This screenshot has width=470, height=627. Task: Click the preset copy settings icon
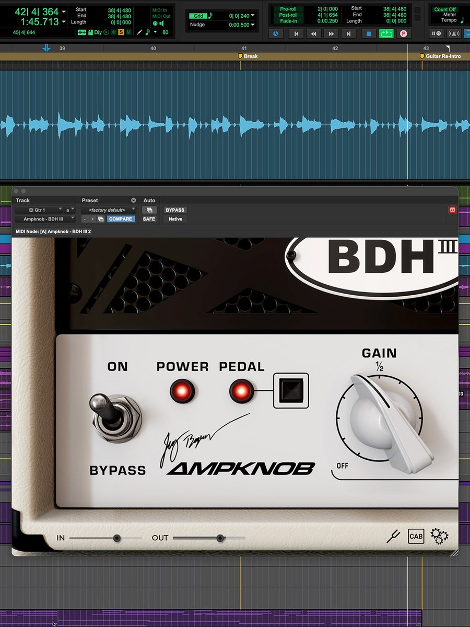pyautogui.click(x=101, y=219)
